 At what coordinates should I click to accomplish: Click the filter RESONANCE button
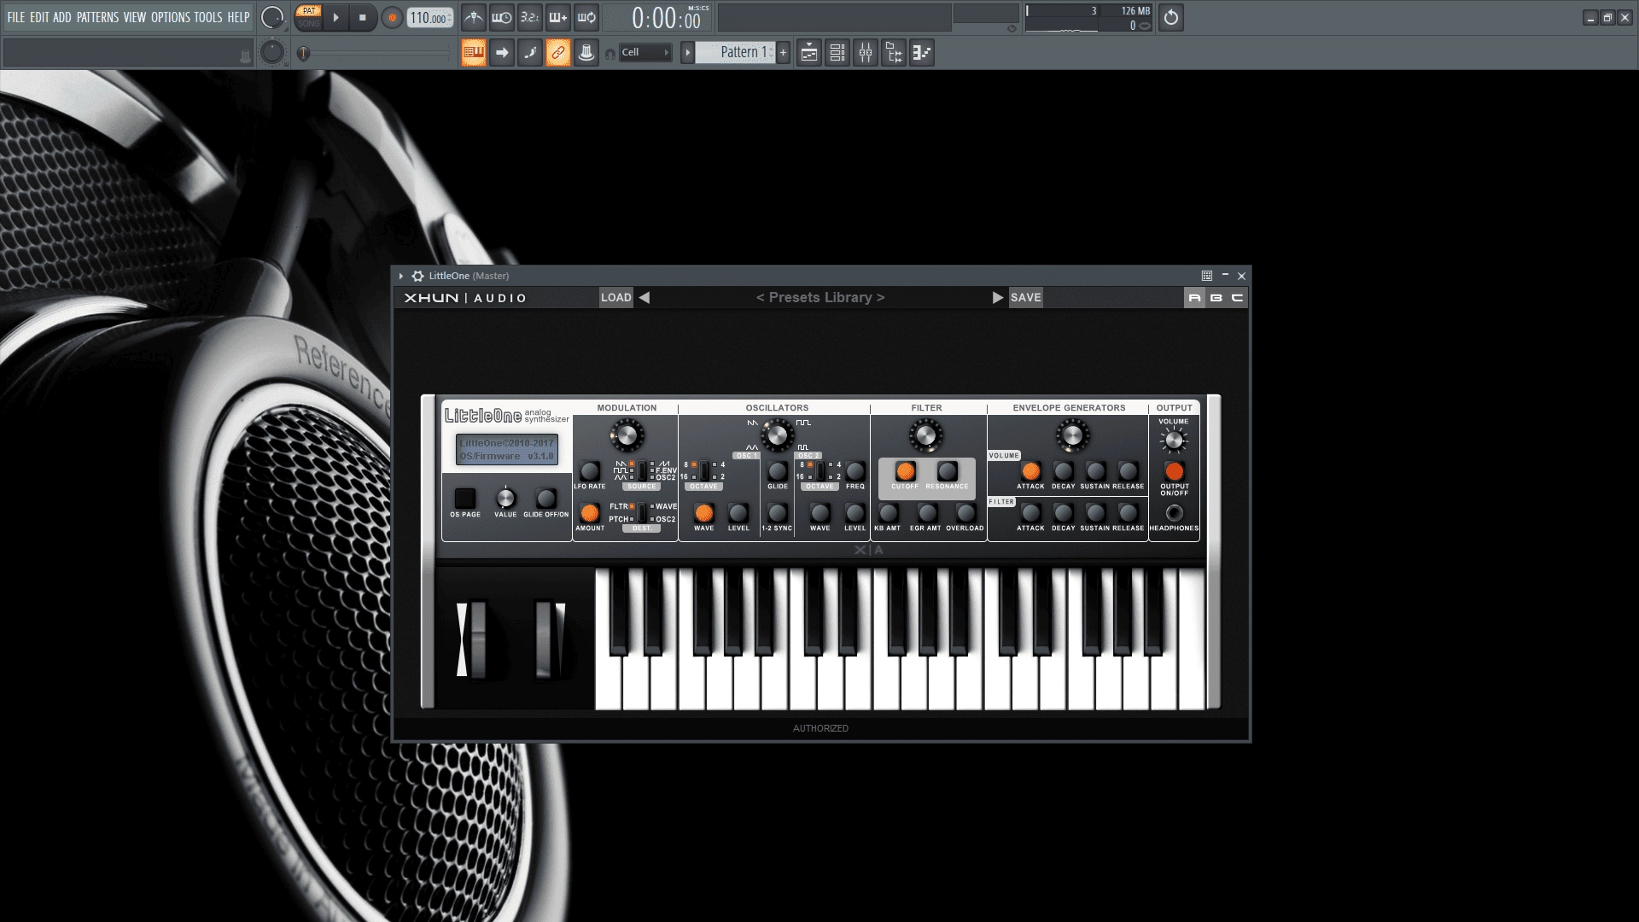pyautogui.click(x=948, y=471)
